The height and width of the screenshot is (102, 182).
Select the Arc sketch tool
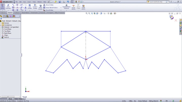tap(17, 8)
